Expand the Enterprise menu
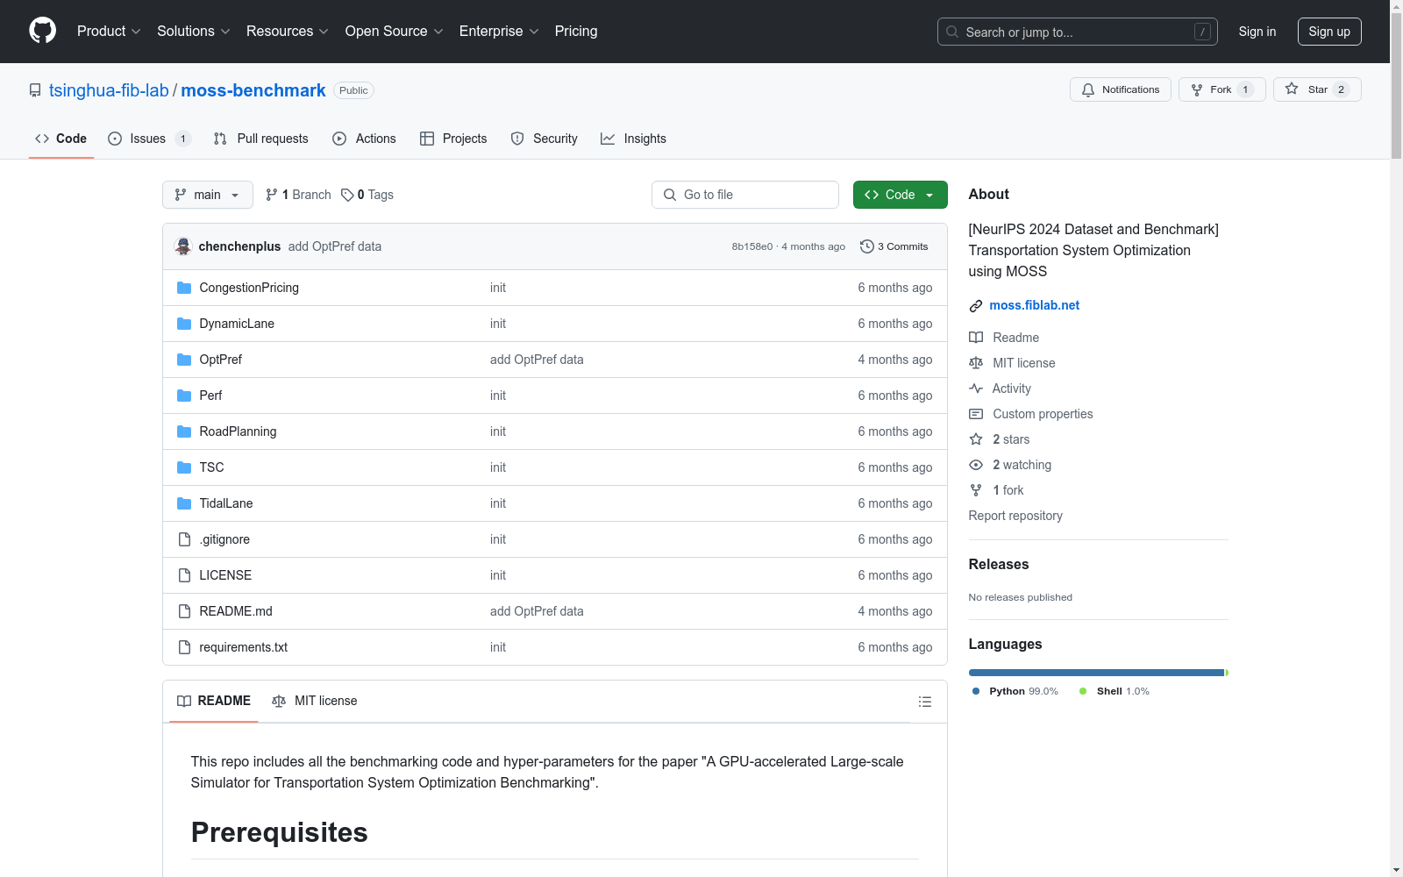1403x877 pixels. pyautogui.click(x=499, y=32)
